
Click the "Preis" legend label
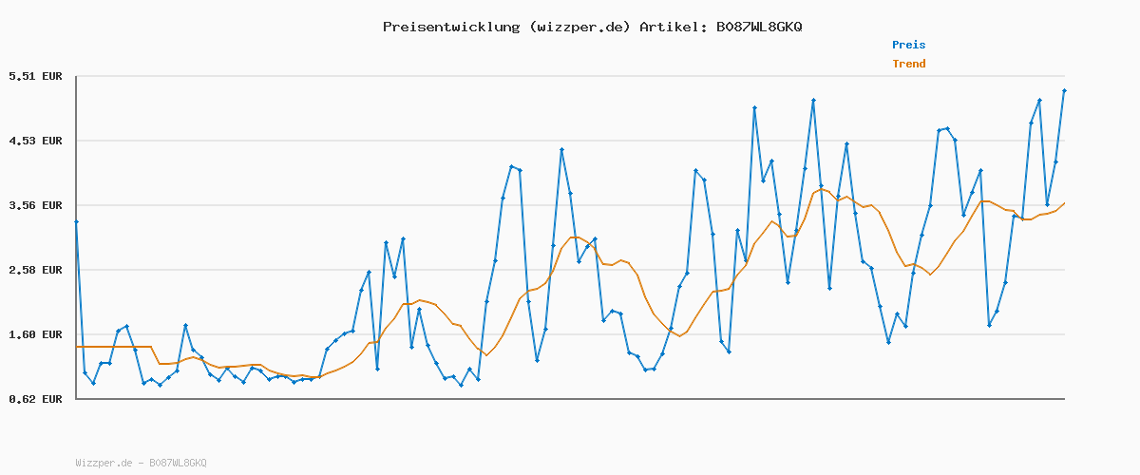pos(908,45)
